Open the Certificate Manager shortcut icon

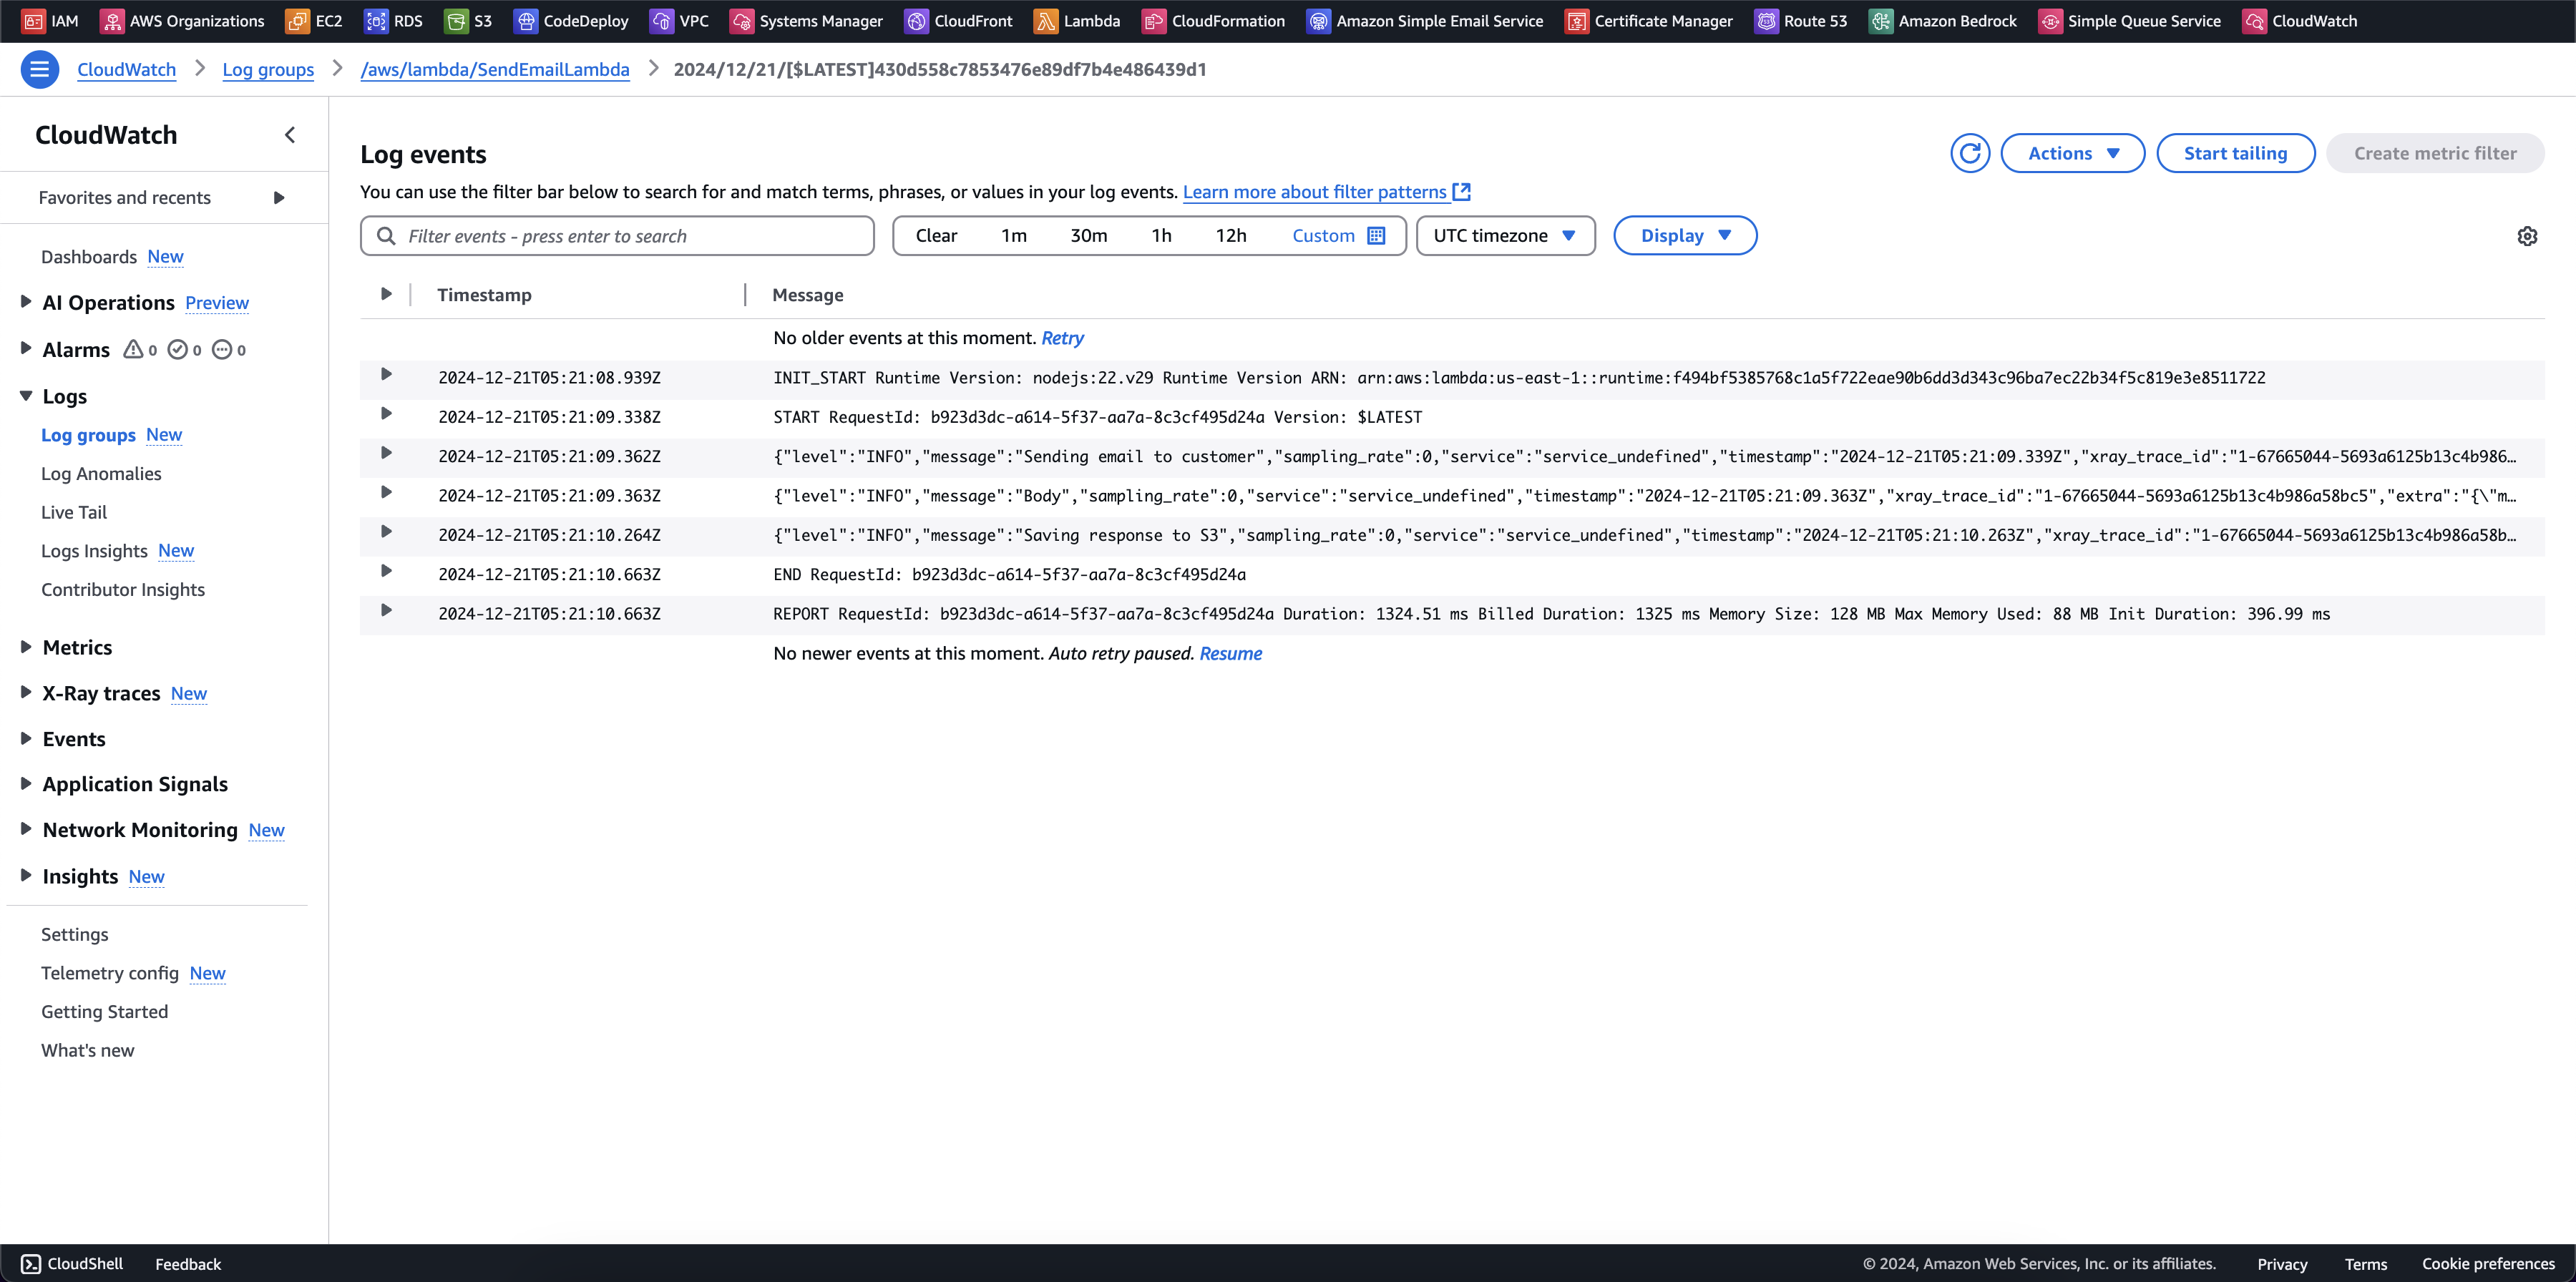(1577, 21)
